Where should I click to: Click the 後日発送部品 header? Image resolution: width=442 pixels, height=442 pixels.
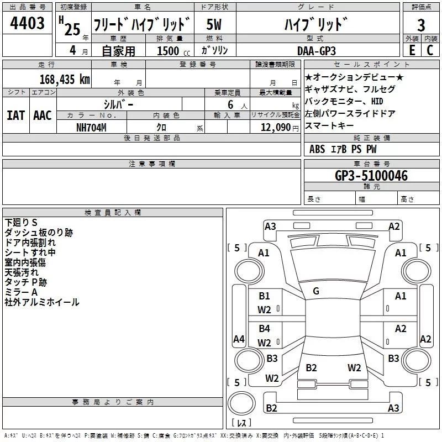coord(151,138)
